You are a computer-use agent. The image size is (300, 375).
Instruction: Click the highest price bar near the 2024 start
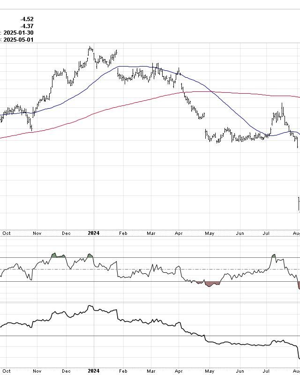(90, 48)
